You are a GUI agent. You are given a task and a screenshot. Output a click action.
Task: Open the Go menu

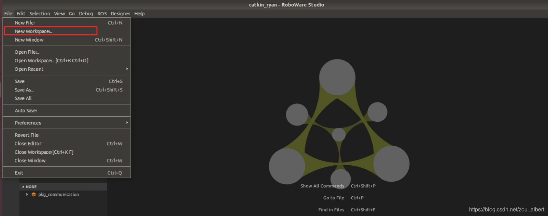point(72,14)
